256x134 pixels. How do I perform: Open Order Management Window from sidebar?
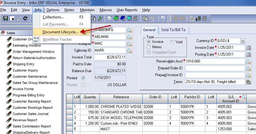click(34, 52)
